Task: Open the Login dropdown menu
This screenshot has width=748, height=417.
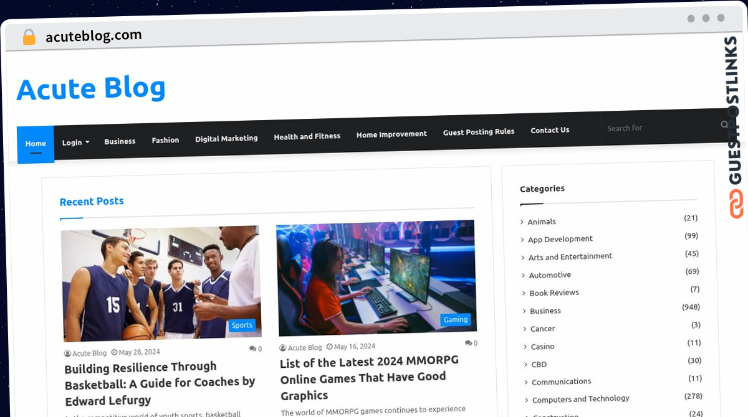Action: tap(75, 143)
